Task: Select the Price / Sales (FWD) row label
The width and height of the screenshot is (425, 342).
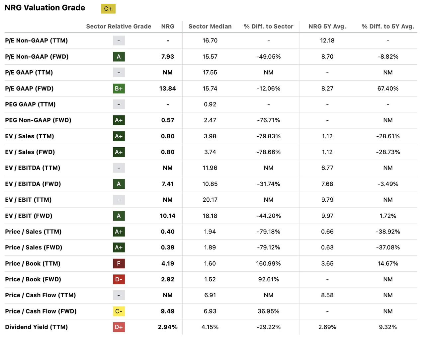Action: pyautogui.click(x=34, y=247)
